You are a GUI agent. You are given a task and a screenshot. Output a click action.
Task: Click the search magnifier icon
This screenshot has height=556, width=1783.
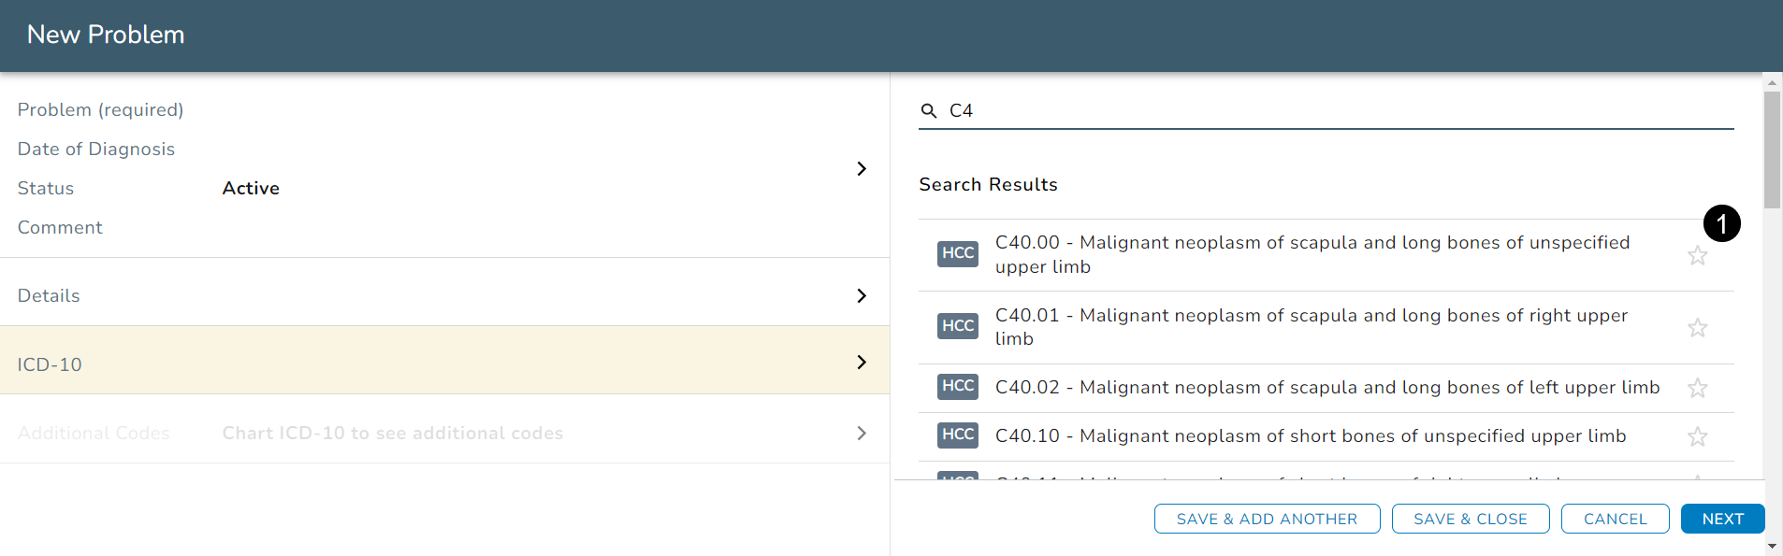(929, 111)
